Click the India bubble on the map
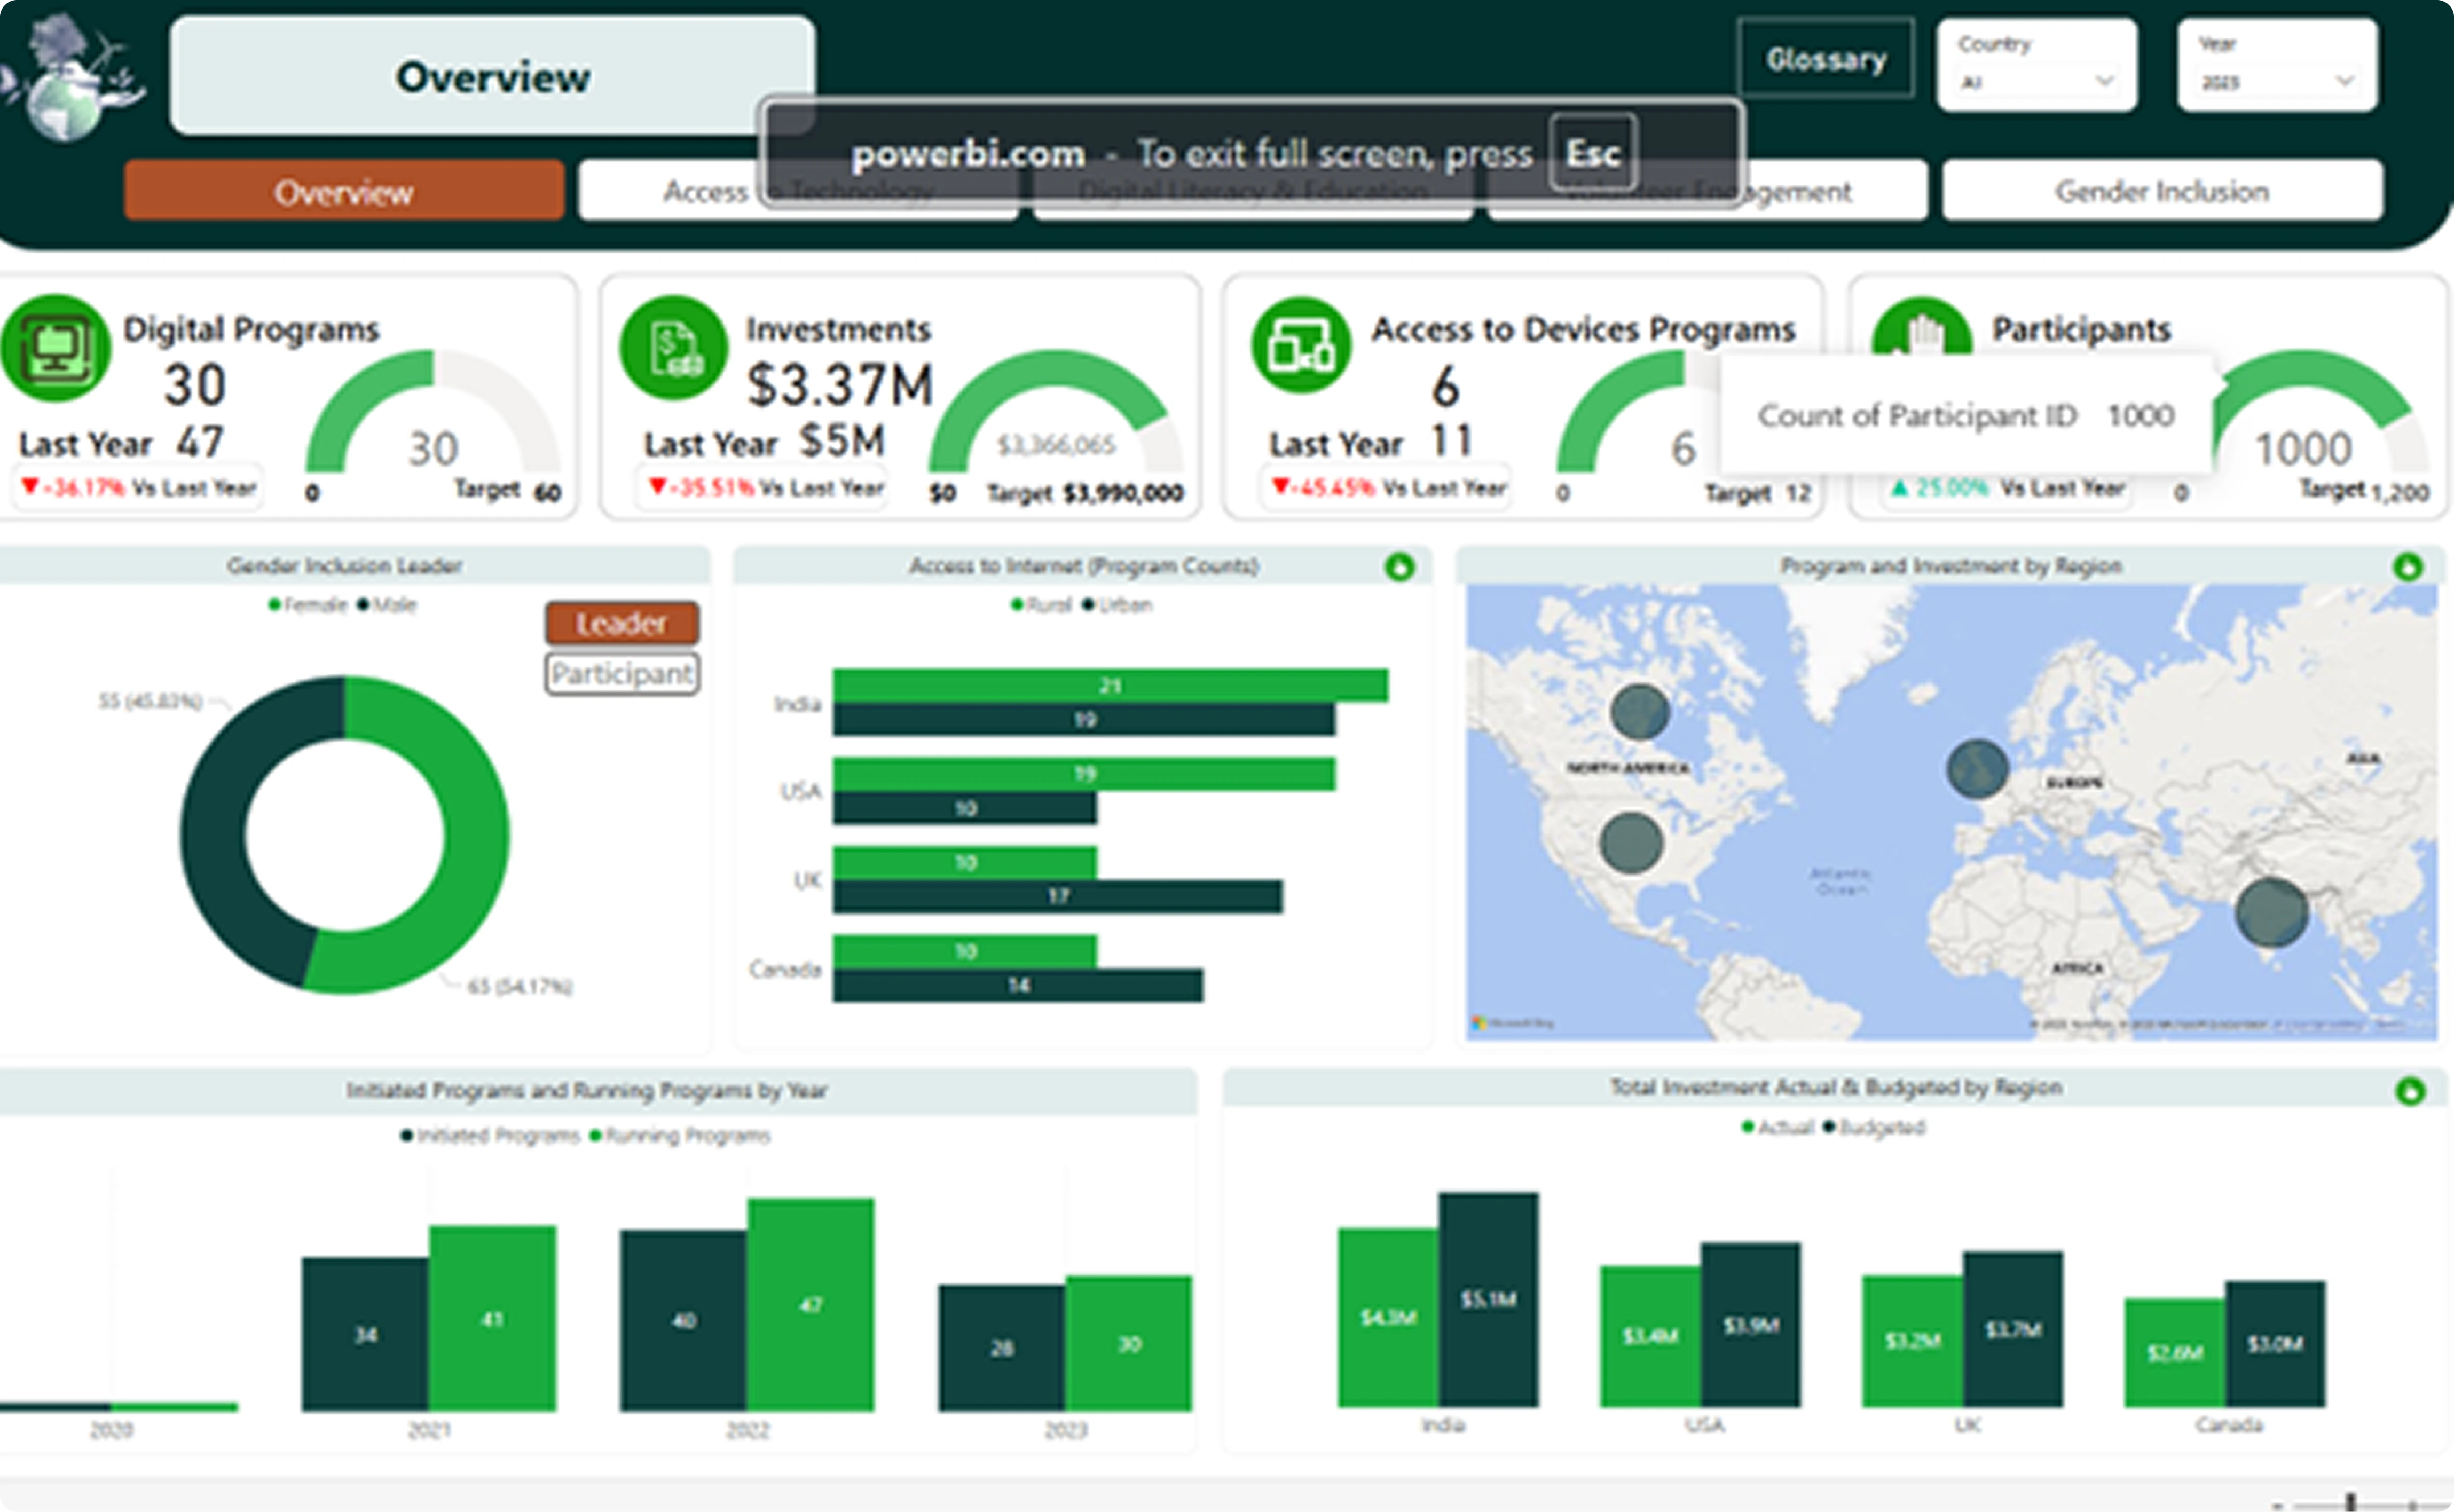 2271,912
